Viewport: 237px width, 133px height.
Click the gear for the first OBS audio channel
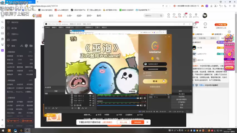click(145, 98)
